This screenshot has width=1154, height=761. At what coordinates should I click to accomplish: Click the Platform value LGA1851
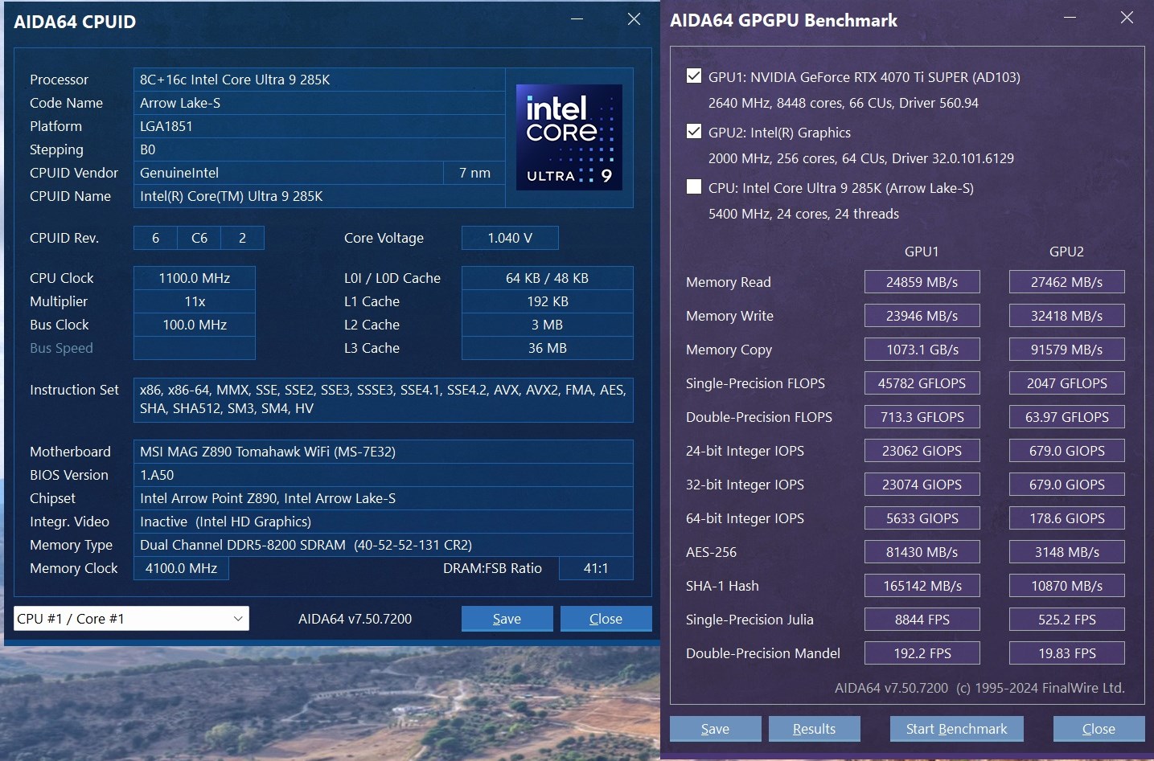pos(319,126)
